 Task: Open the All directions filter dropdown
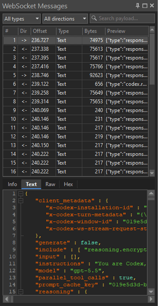click(65, 19)
